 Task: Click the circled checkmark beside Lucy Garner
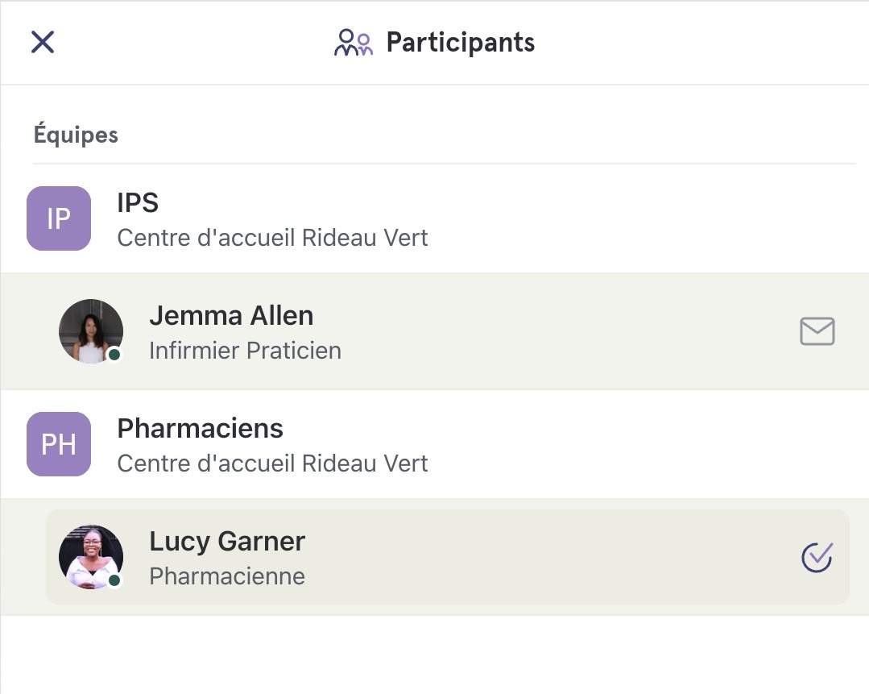pos(817,557)
